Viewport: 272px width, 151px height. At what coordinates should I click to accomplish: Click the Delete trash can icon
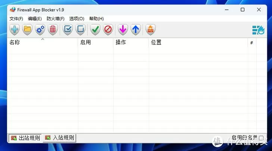coord(53,30)
